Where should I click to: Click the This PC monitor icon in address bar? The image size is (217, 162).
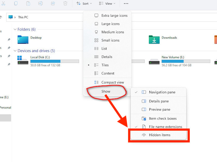(11, 17)
